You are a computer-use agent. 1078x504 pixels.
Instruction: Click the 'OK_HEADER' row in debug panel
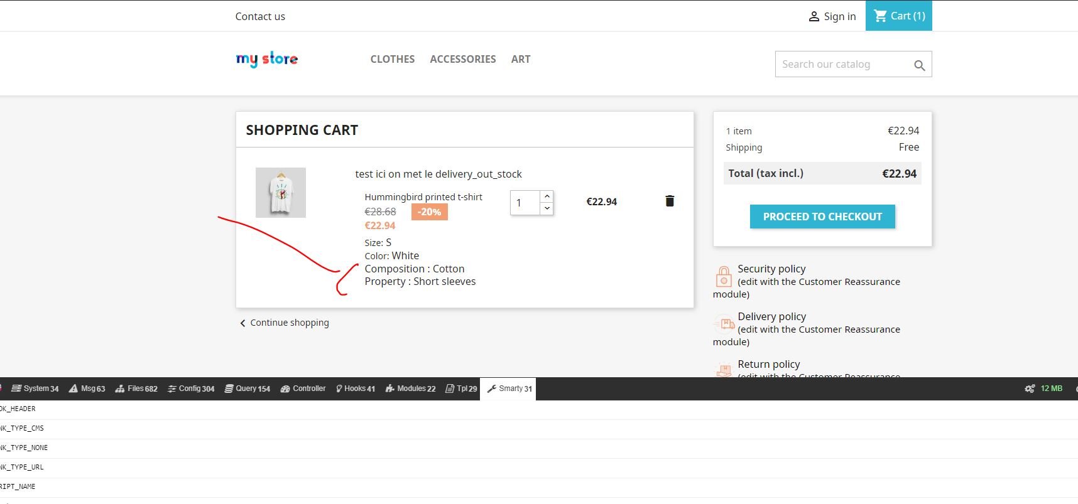[539, 409]
